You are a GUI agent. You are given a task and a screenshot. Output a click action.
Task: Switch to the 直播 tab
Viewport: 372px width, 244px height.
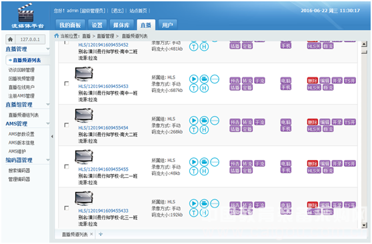(x=146, y=25)
